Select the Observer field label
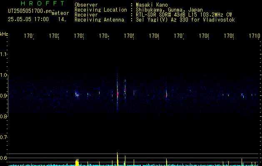This screenshot has height=166, width=262. pyautogui.click(x=86, y=5)
